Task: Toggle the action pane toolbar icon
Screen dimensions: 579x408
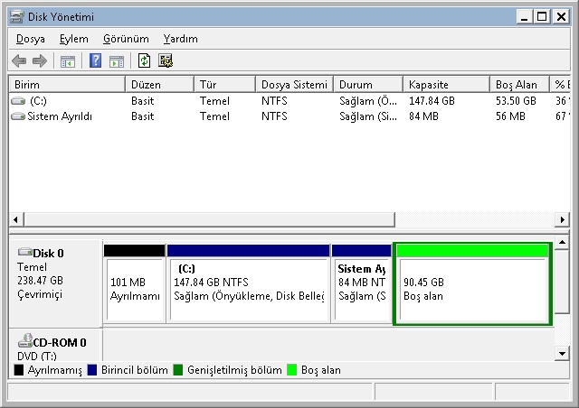Action: point(116,61)
